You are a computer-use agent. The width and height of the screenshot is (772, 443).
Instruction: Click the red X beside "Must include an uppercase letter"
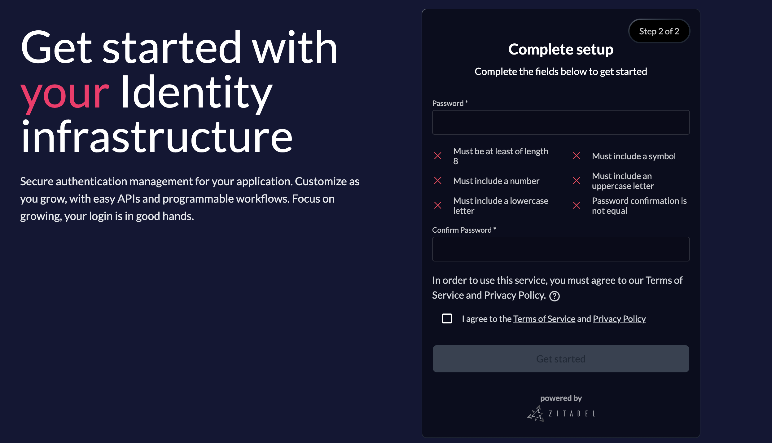point(576,181)
